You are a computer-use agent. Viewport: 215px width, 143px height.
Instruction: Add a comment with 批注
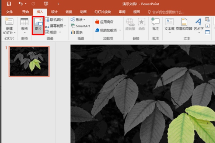click(156, 24)
